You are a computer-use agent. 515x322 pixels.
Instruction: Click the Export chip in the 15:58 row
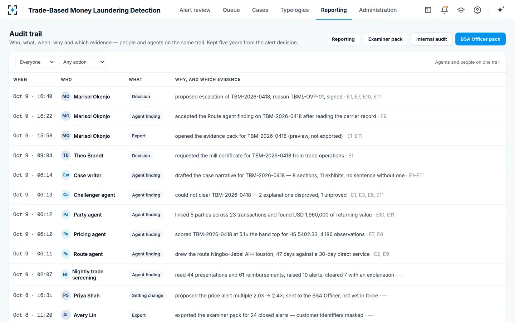tap(139, 136)
